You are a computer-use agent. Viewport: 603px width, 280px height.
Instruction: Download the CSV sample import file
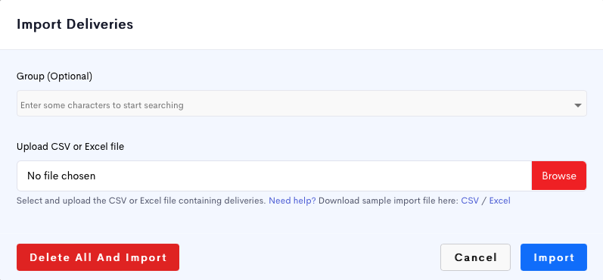pos(470,201)
